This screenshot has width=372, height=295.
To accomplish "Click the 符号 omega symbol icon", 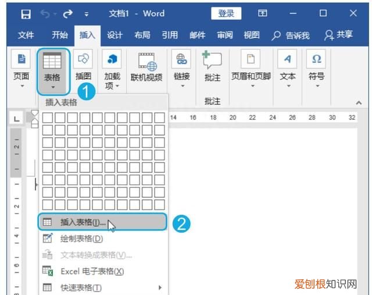I will 316,59.
